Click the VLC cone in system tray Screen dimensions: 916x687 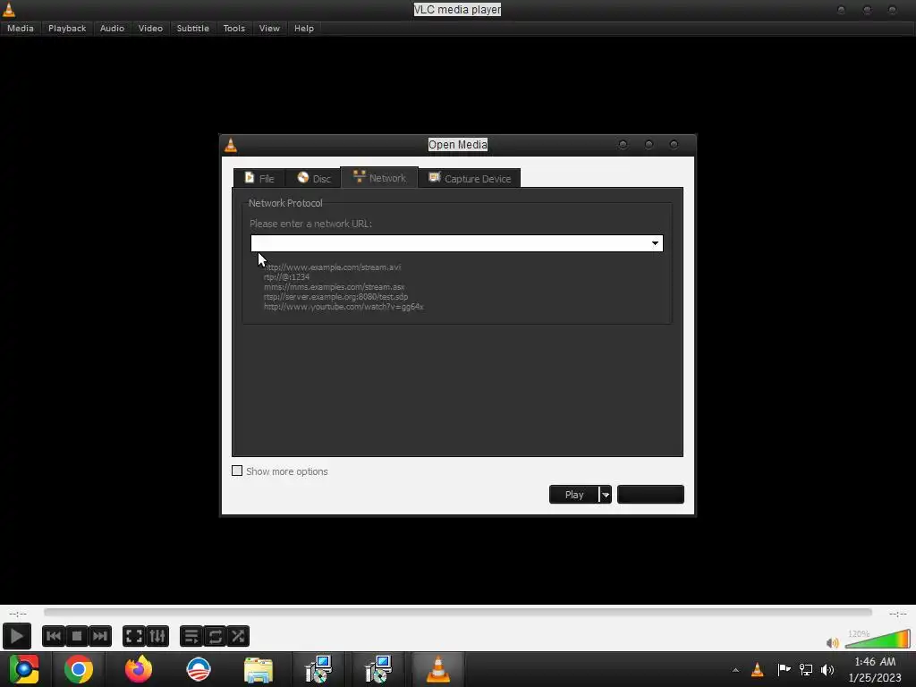pyautogui.click(x=758, y=669)
